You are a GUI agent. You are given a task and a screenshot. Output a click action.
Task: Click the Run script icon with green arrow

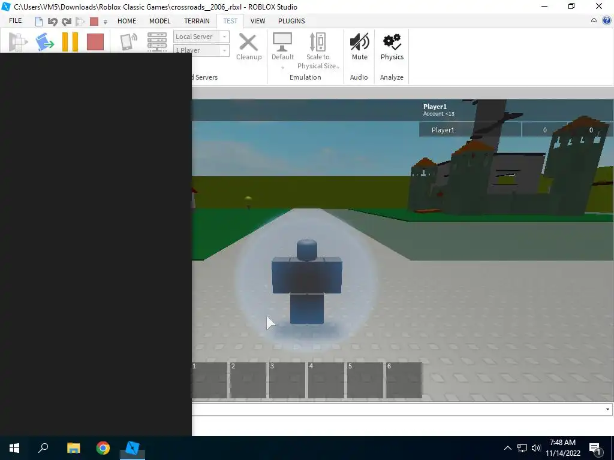coord(44,42)
